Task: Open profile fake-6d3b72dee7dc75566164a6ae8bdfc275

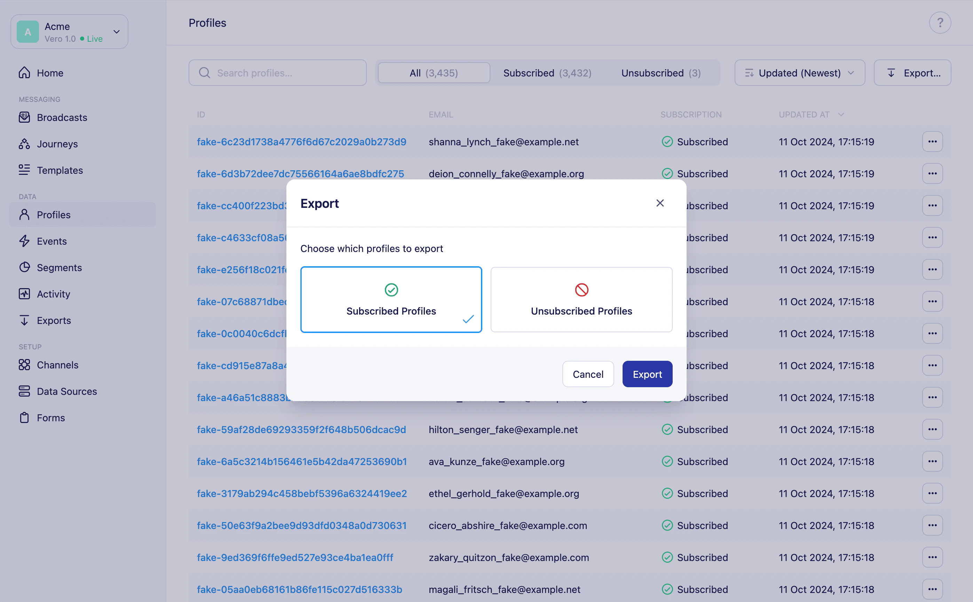Action: tap(301, 173)
